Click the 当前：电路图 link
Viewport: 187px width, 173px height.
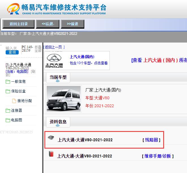point(17,71)
